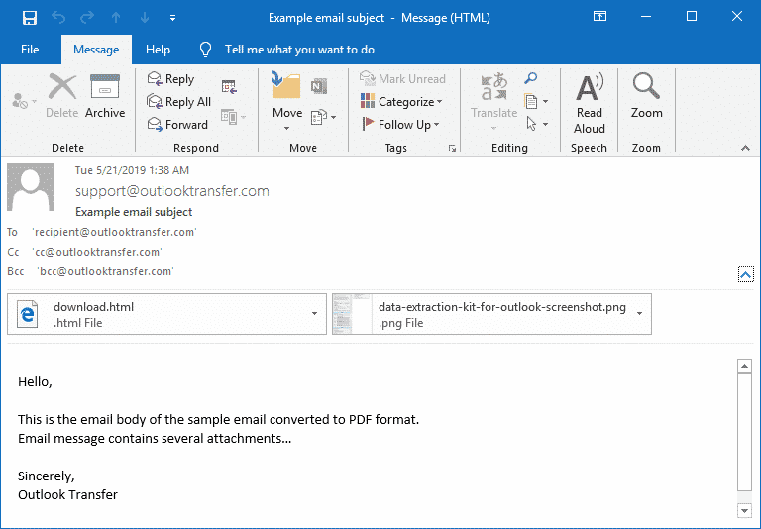Send to OneNote icon
Viewport: 761px width, 529px height.
(x=318, y=86)
